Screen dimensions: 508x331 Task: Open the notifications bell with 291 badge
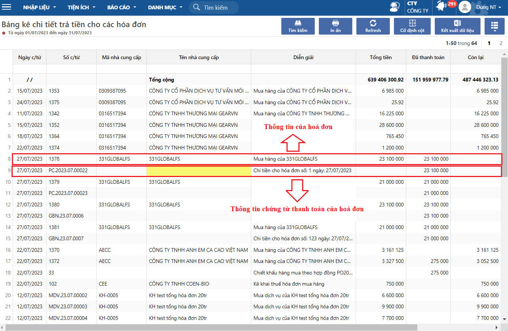pyautogui.click(x=442, y=7)
